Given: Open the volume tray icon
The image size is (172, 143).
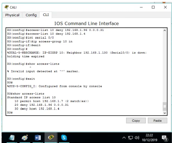Looking at the screenshot, I should pyautogui.click(x=137, y=138).
